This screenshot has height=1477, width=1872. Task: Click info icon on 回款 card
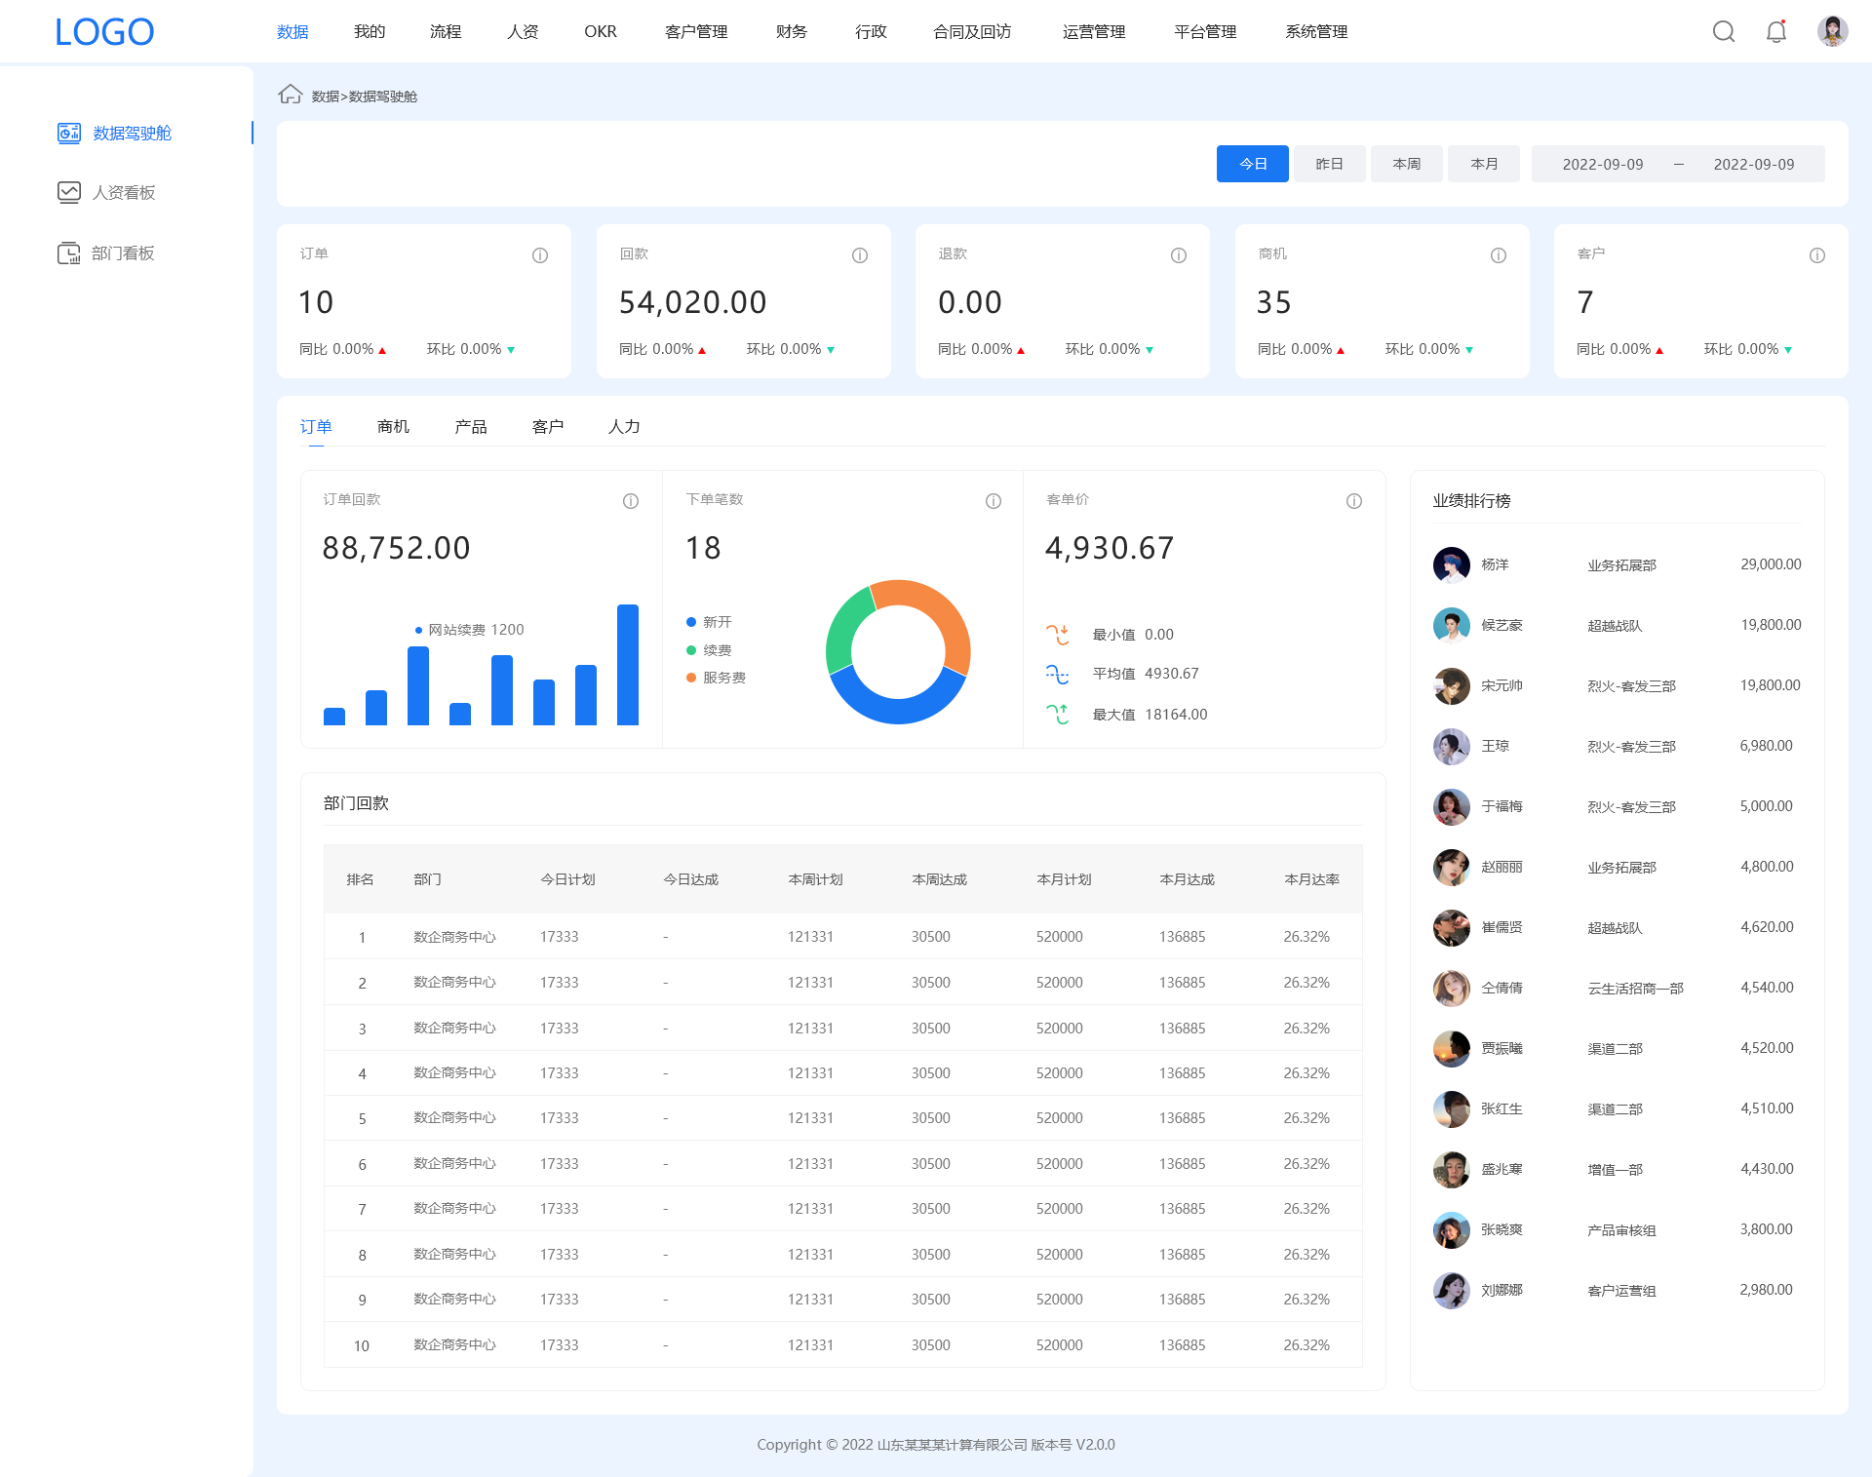(859, 255)
